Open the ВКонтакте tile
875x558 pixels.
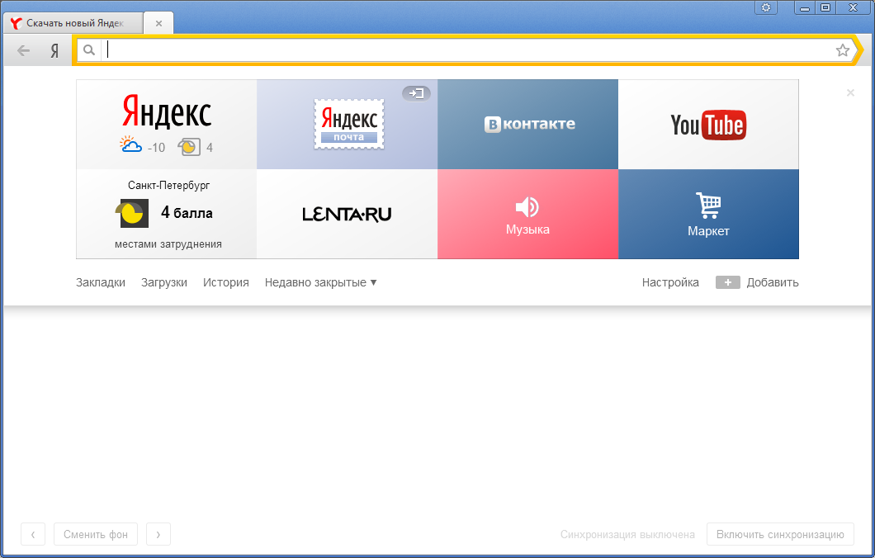pos(527,125)
